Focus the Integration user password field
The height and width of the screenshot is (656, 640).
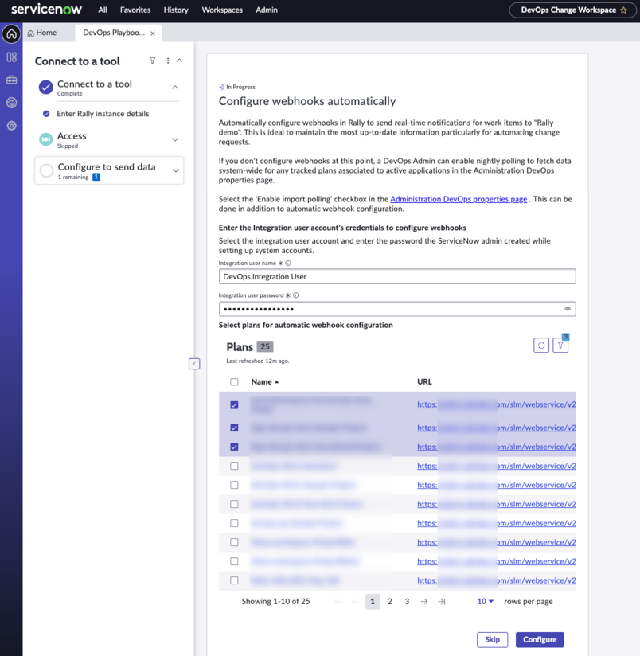coord(397,309)
